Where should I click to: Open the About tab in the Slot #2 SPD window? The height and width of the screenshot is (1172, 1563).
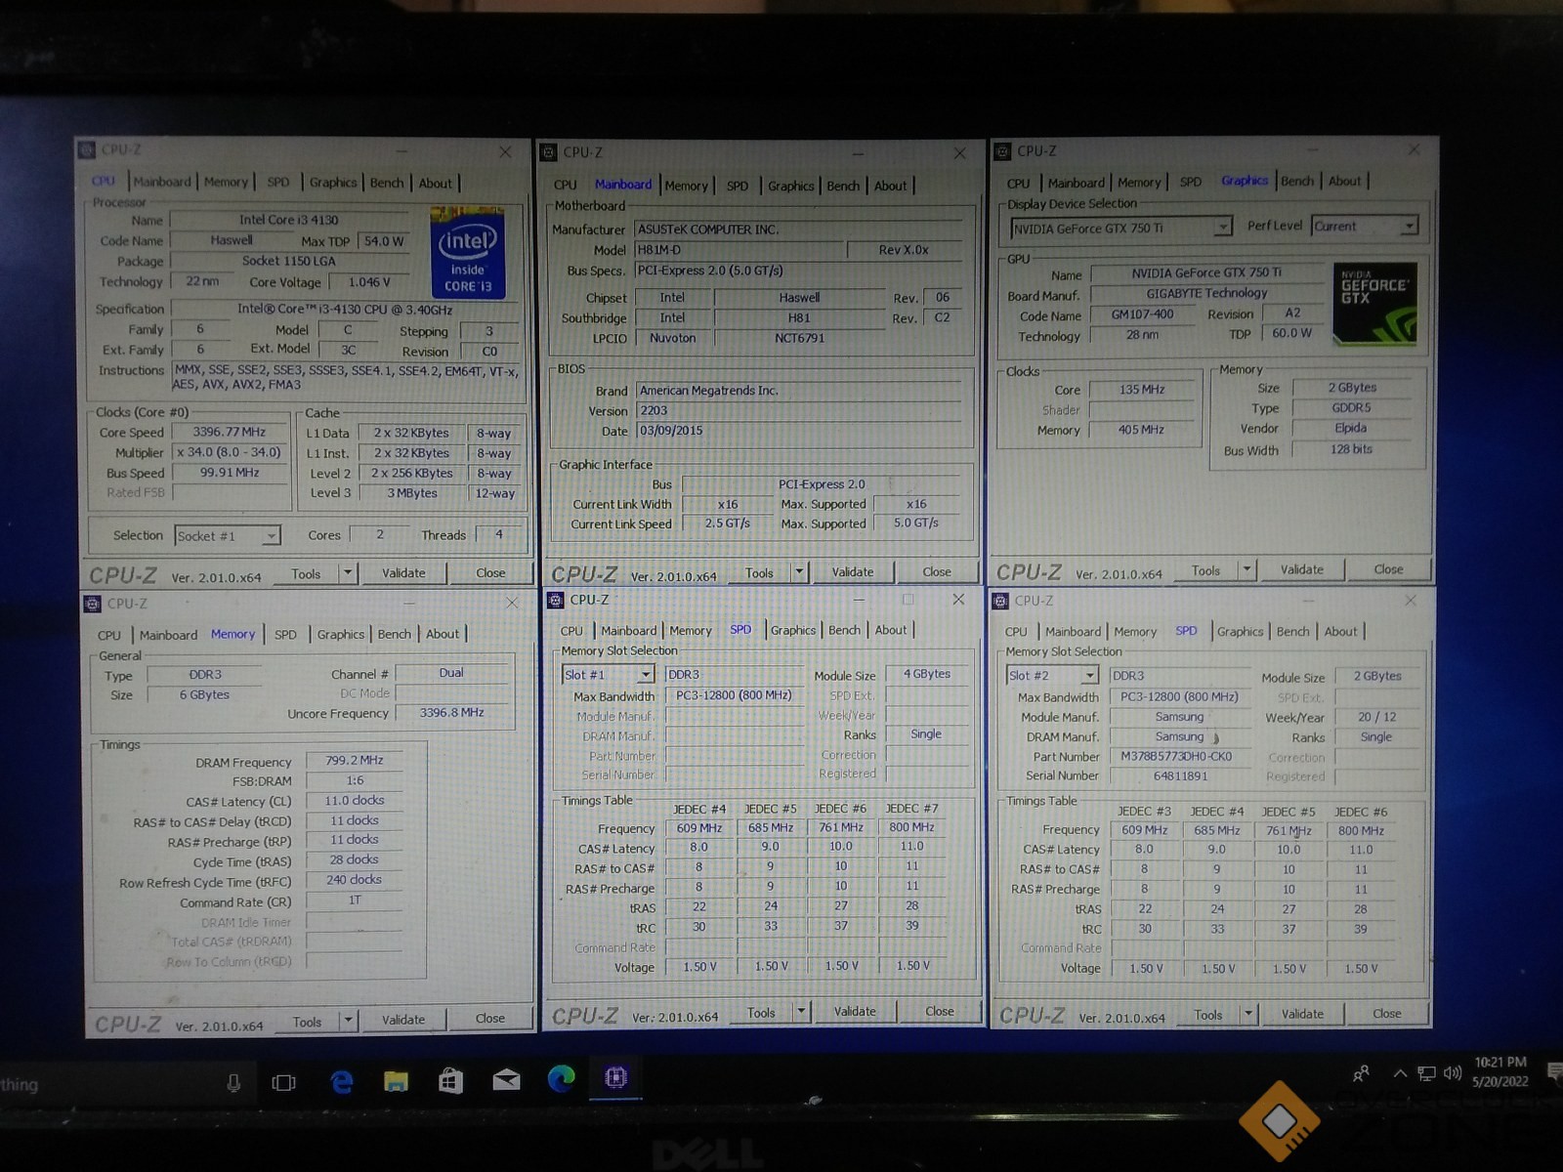[x=1340, y=632]
